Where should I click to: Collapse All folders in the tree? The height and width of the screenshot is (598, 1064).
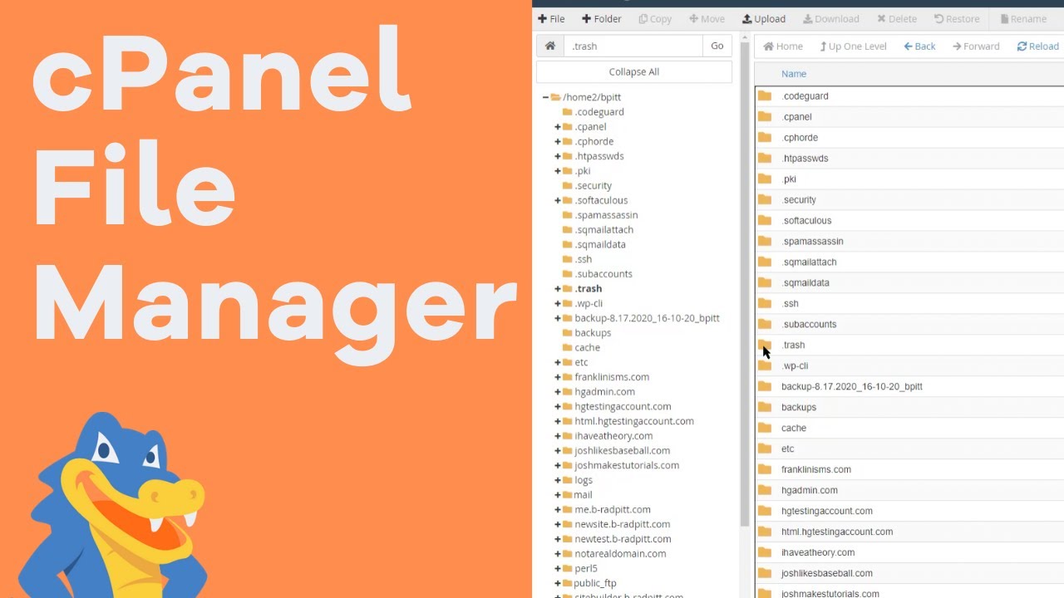[x=634, y=72]
